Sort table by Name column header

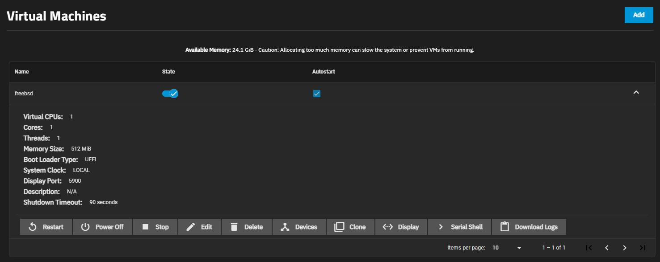[21, 72]
